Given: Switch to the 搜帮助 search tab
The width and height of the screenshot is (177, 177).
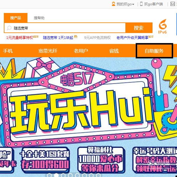Looking at the screenshot, I should coord(39,18).
